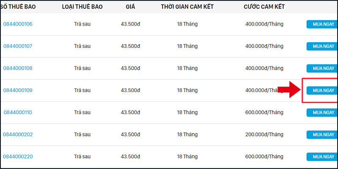Click the THỜI GIAN CAM KẾT header

pos(188,7)
